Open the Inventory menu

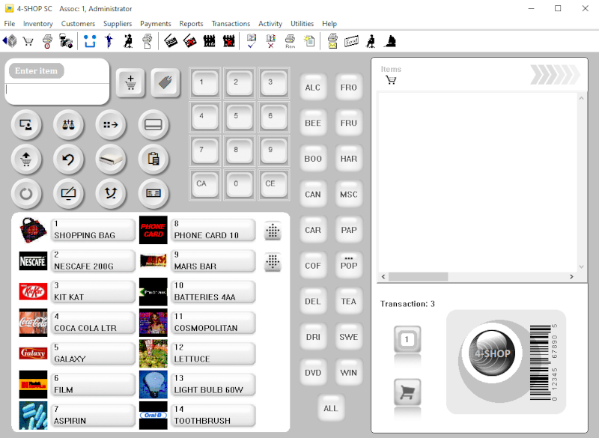pyautogui.click(x=38, y=24)
